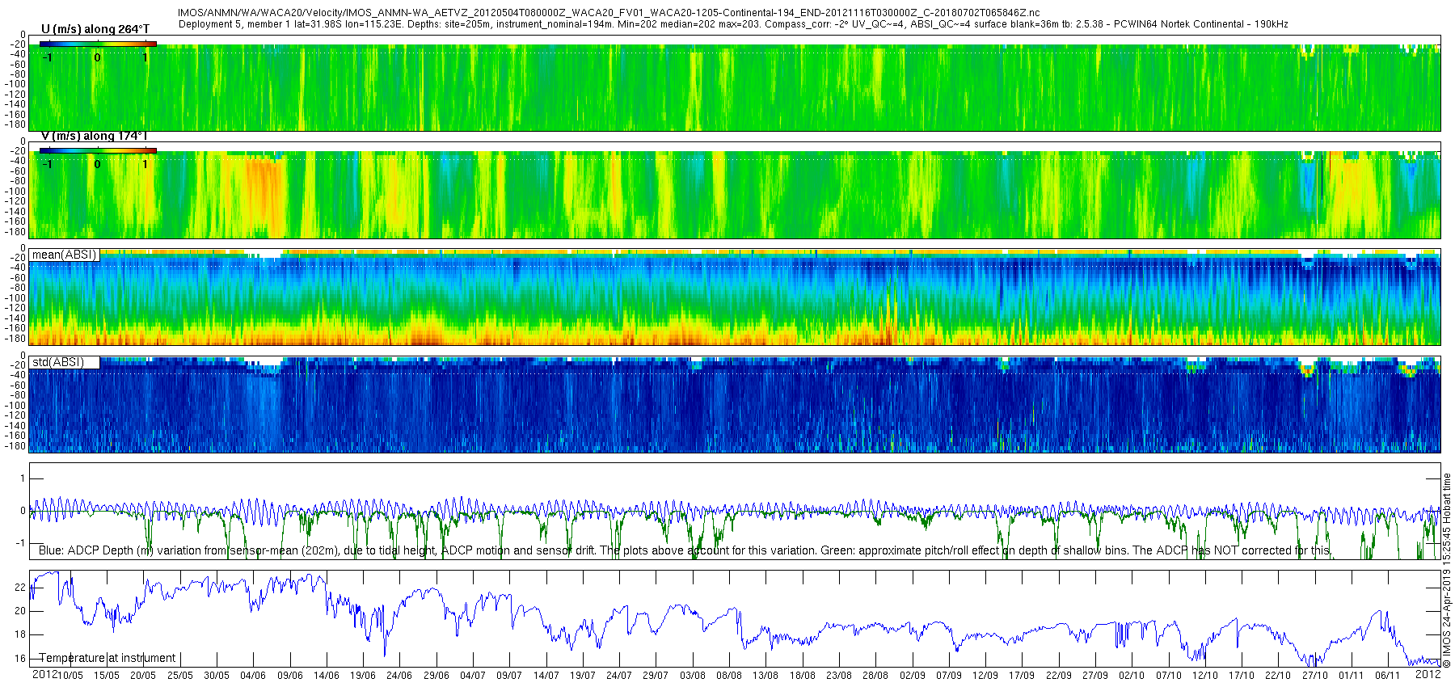Click the '-1' tick of the depth-variation plot axis
The width and height of the screenshot is (1455, 687).
click(21, 543)
